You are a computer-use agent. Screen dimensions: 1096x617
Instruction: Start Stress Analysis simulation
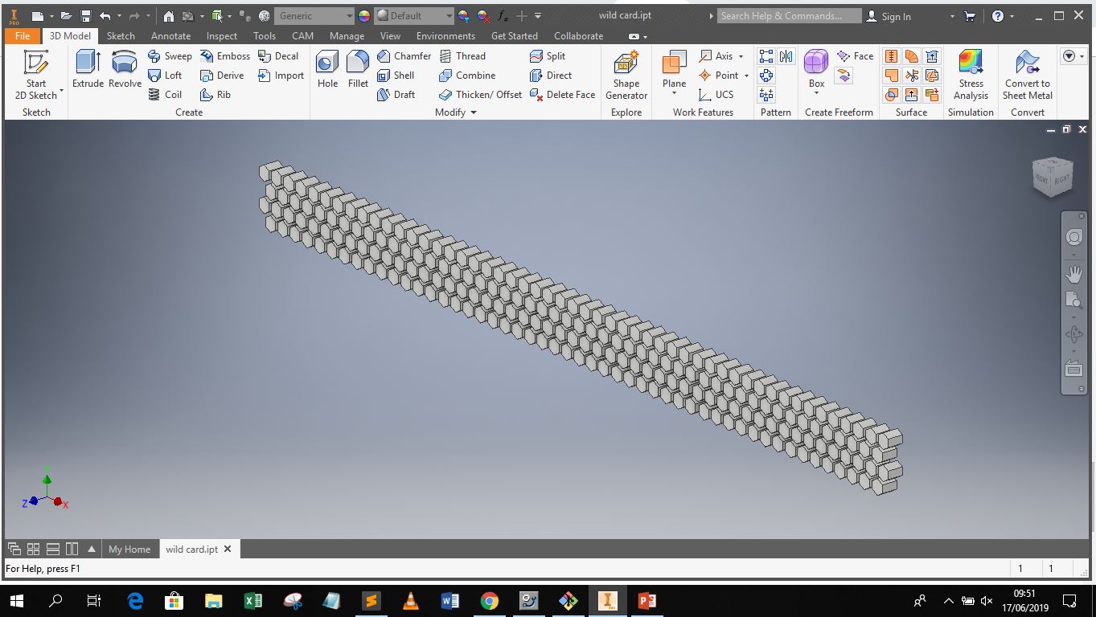click(971, 75)
